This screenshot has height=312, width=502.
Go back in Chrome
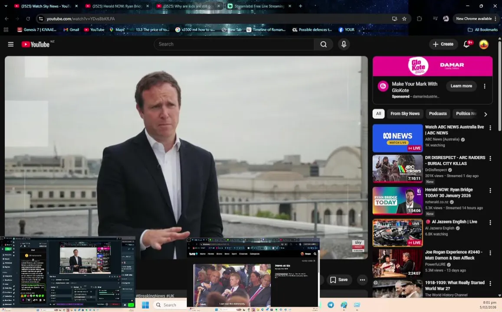(x=7, y=19)
